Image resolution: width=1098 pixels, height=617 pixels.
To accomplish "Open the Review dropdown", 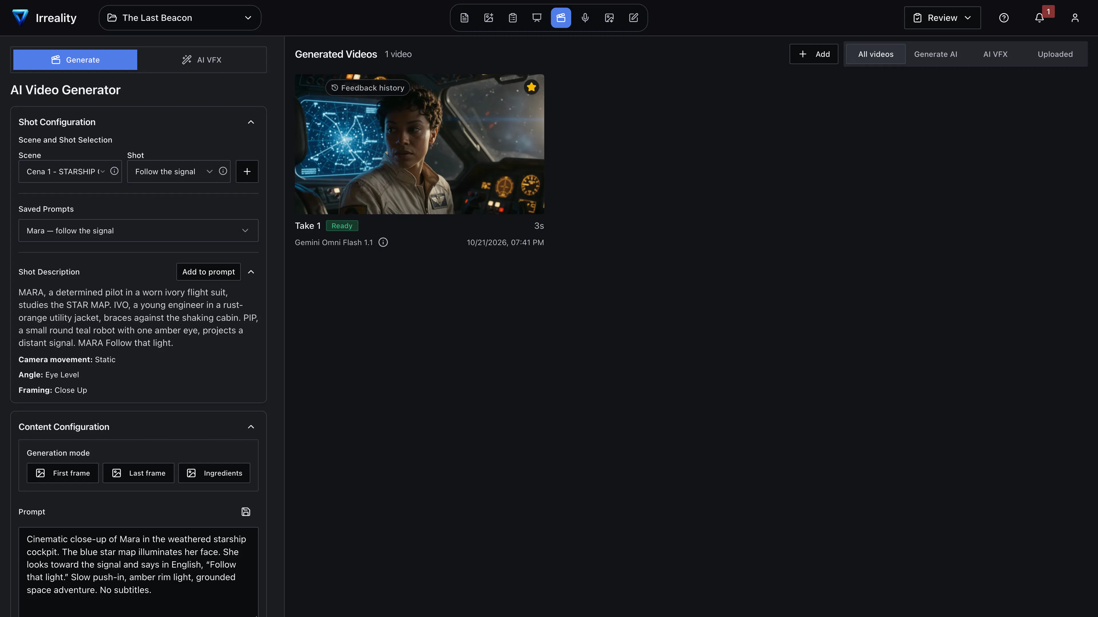I will 942,18.
